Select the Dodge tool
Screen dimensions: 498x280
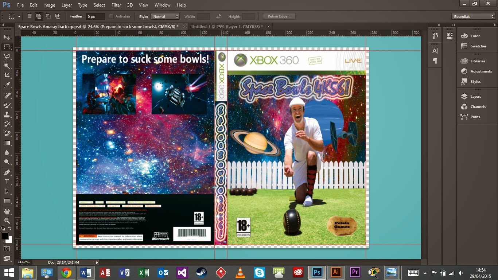coord(7,162)
